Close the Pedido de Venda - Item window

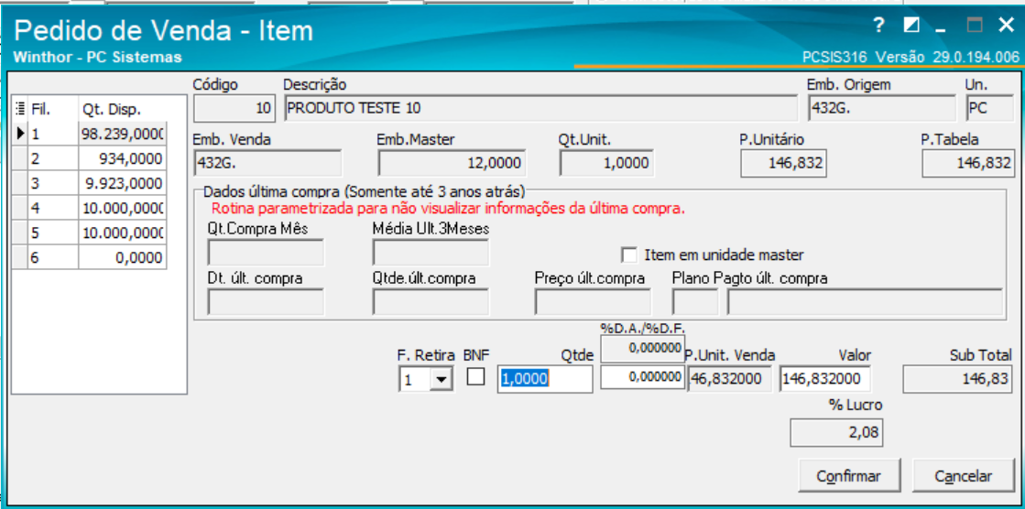click(x=1006, y=26)
